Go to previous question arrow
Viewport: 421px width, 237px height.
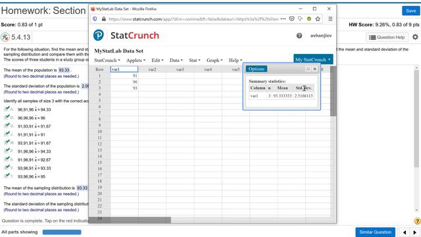tap(405, 232)
